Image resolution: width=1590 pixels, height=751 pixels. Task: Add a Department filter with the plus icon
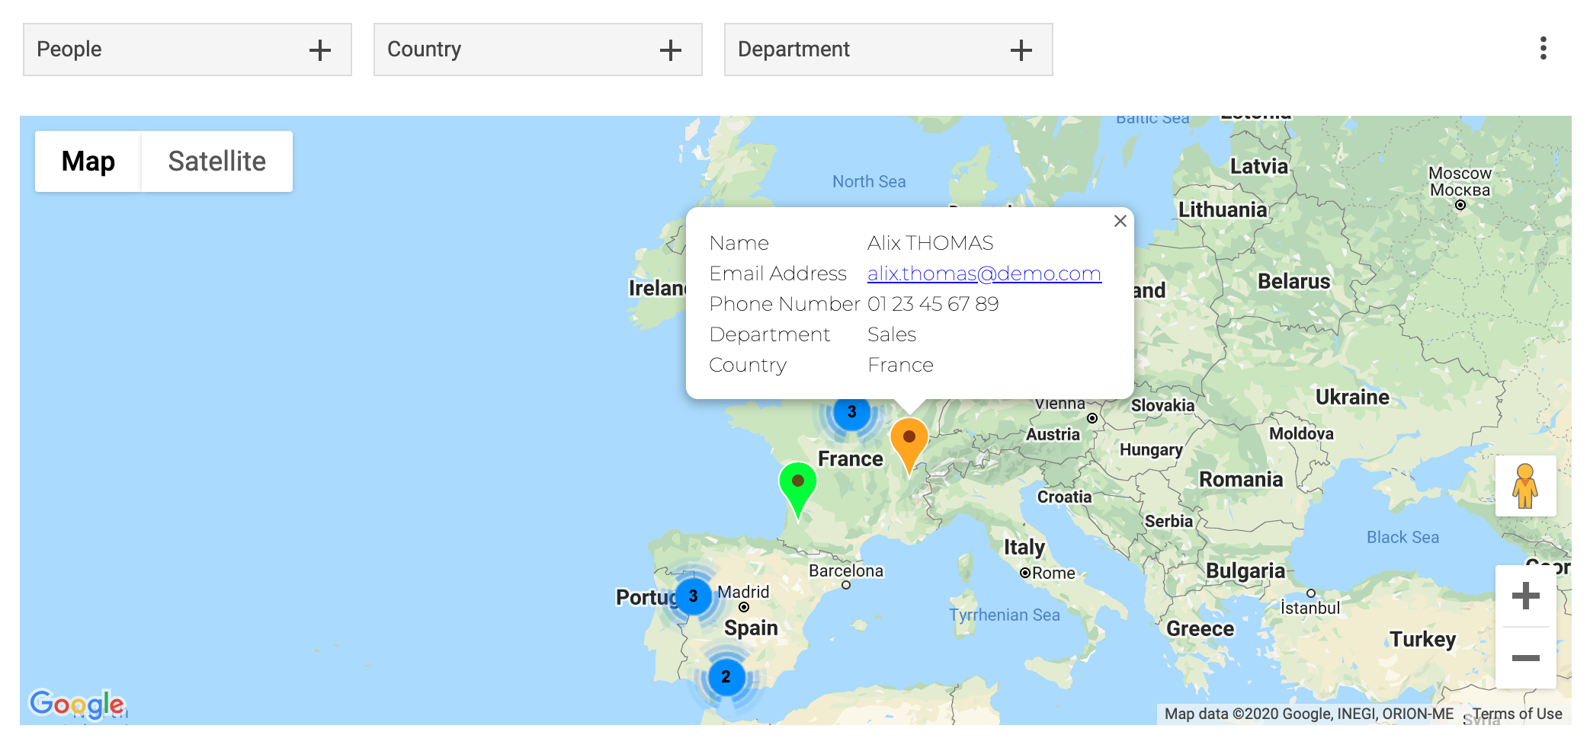click(1021, 50)
